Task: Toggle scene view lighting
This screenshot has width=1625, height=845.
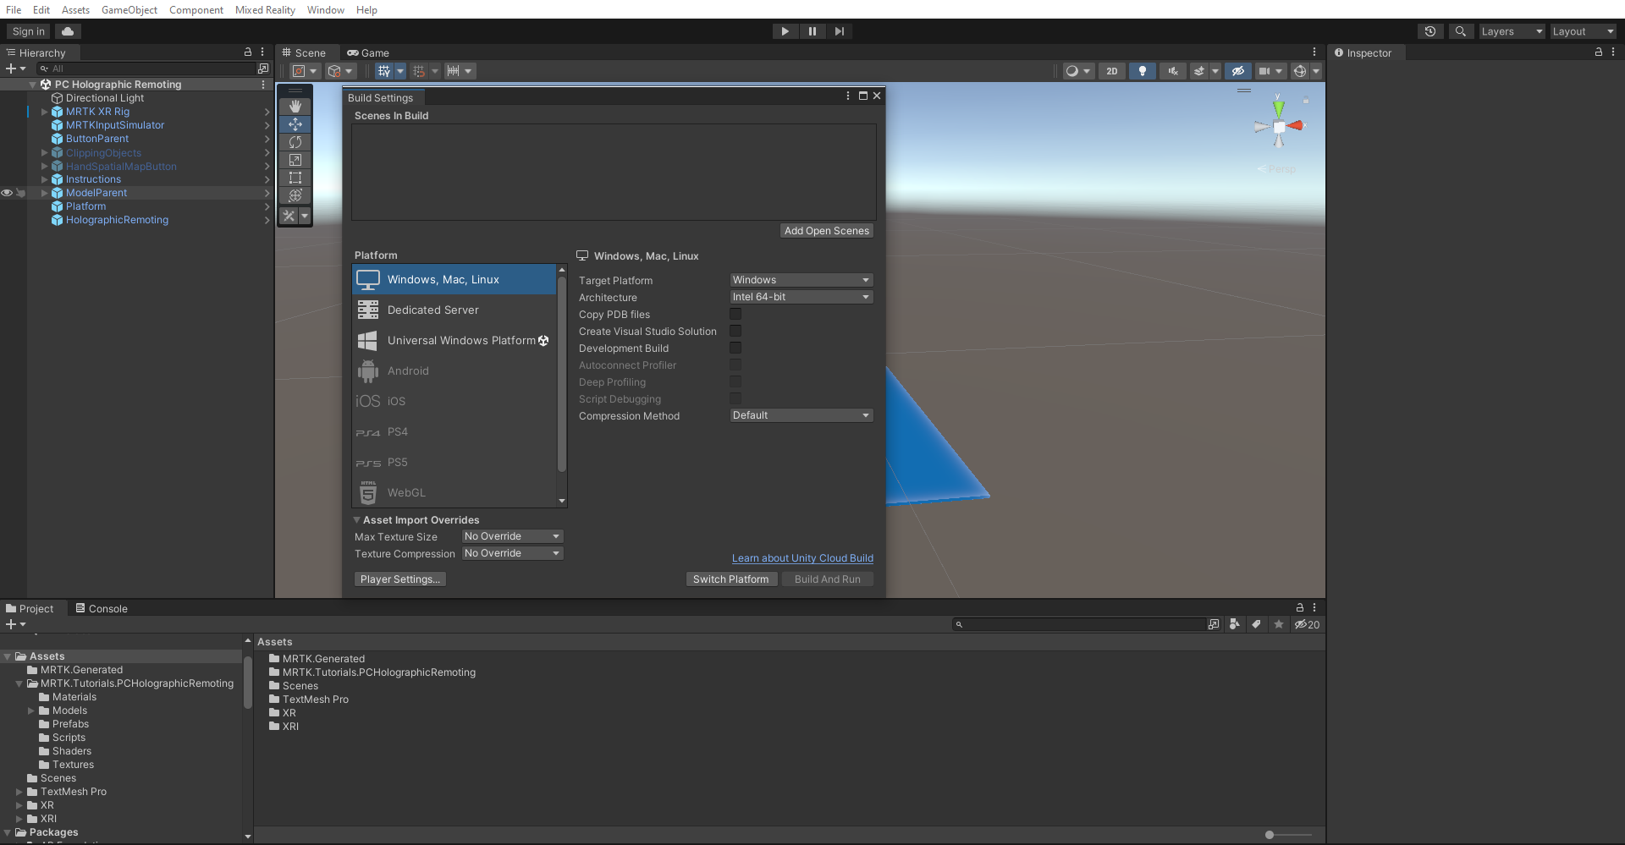Action: pyautogui.click(x=1142, y=71)
